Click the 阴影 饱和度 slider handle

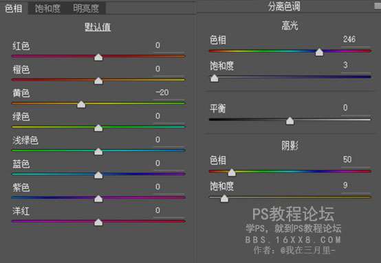(224, 198)
